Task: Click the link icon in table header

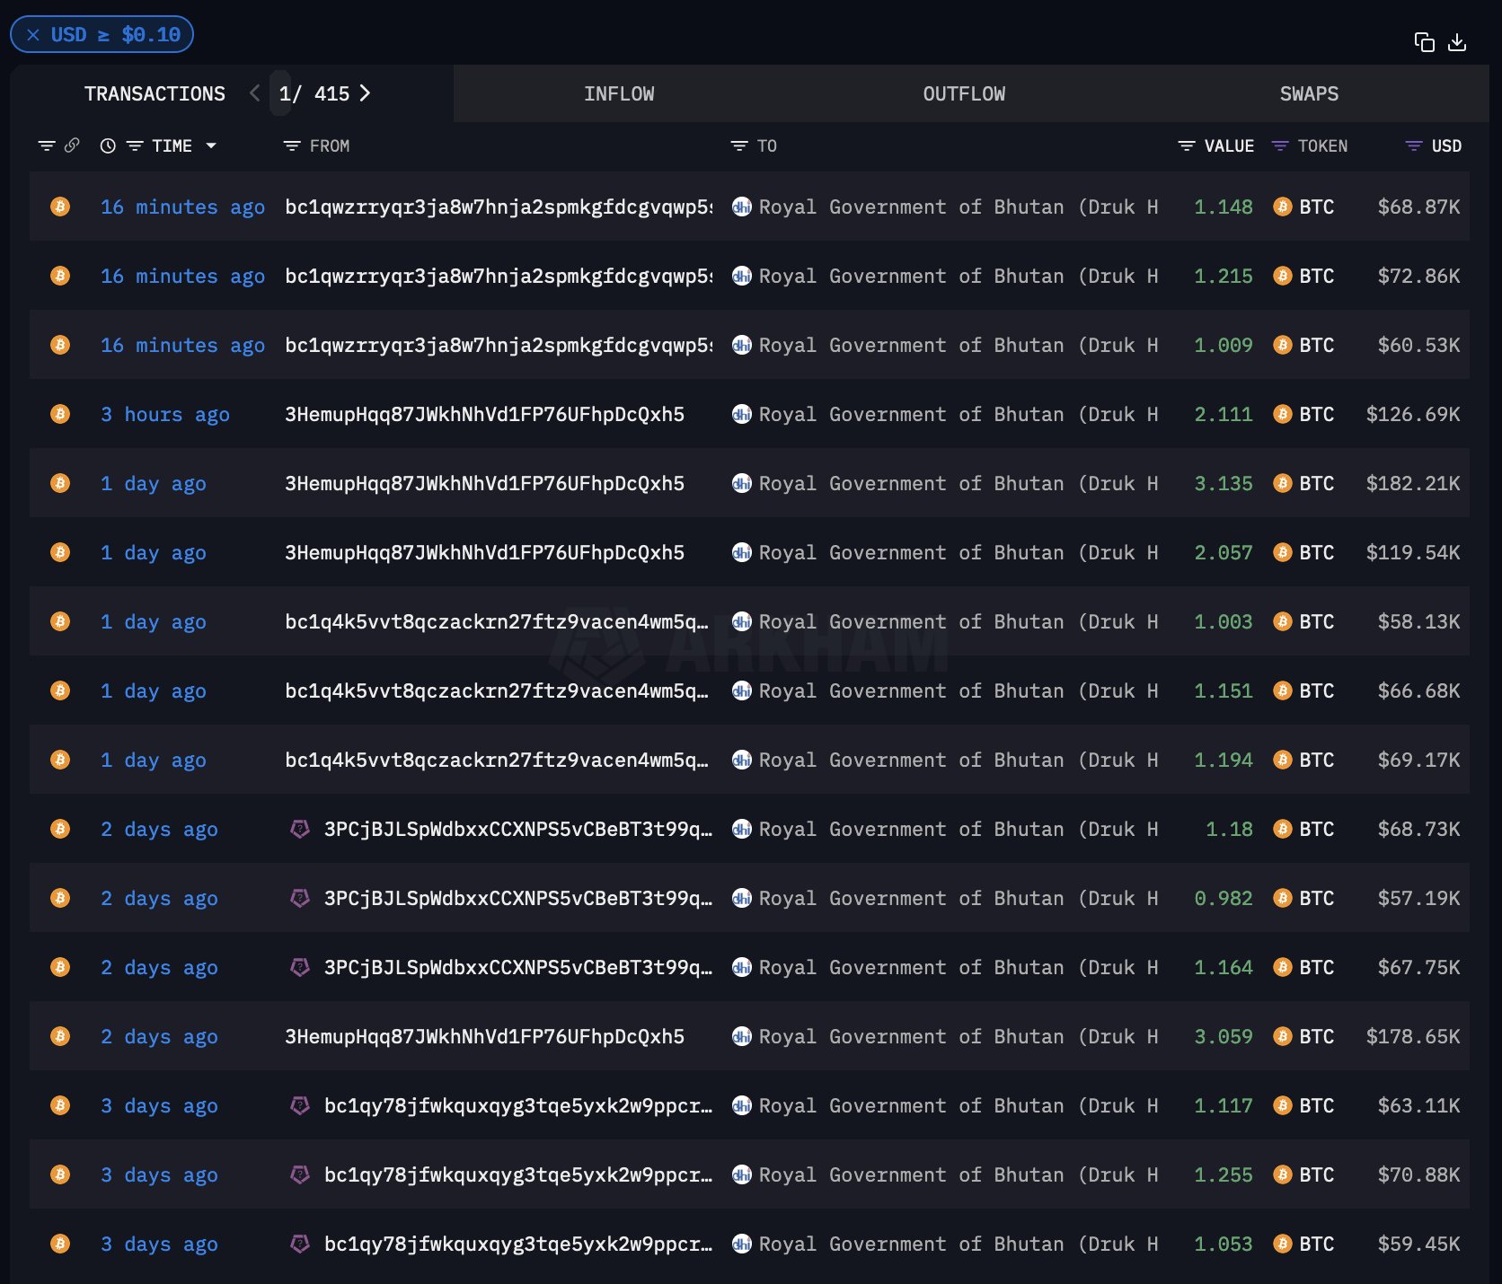Action: pos(72,145)
